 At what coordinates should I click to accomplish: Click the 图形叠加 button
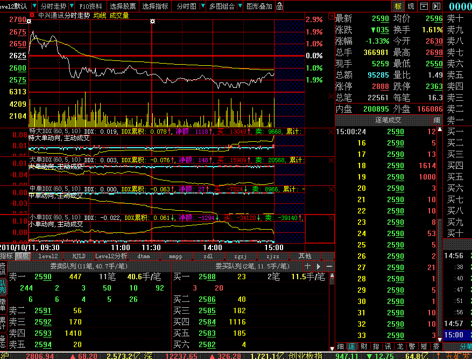point(259,6)
